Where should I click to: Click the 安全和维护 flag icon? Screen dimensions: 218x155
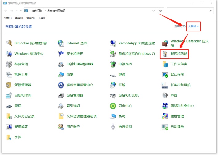(x=61, y=54)
